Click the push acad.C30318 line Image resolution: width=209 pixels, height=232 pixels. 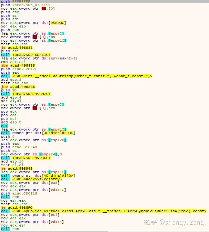19,193
